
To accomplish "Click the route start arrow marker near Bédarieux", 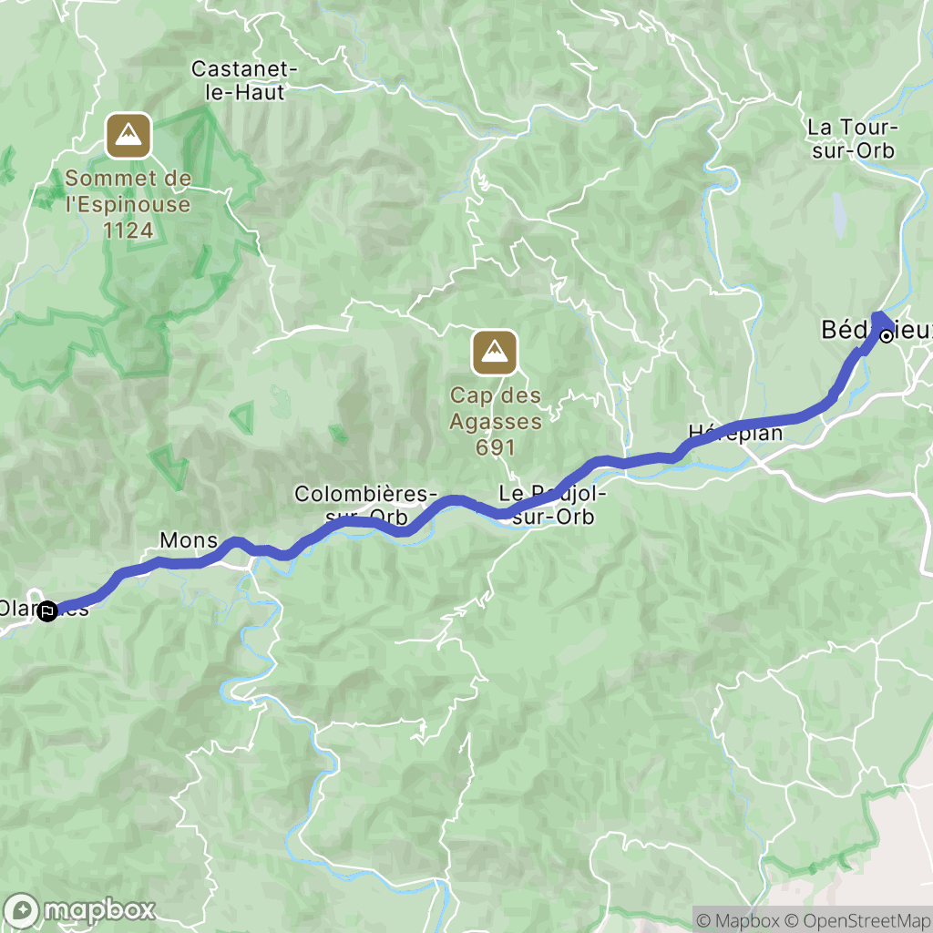I will coord(881,322).
